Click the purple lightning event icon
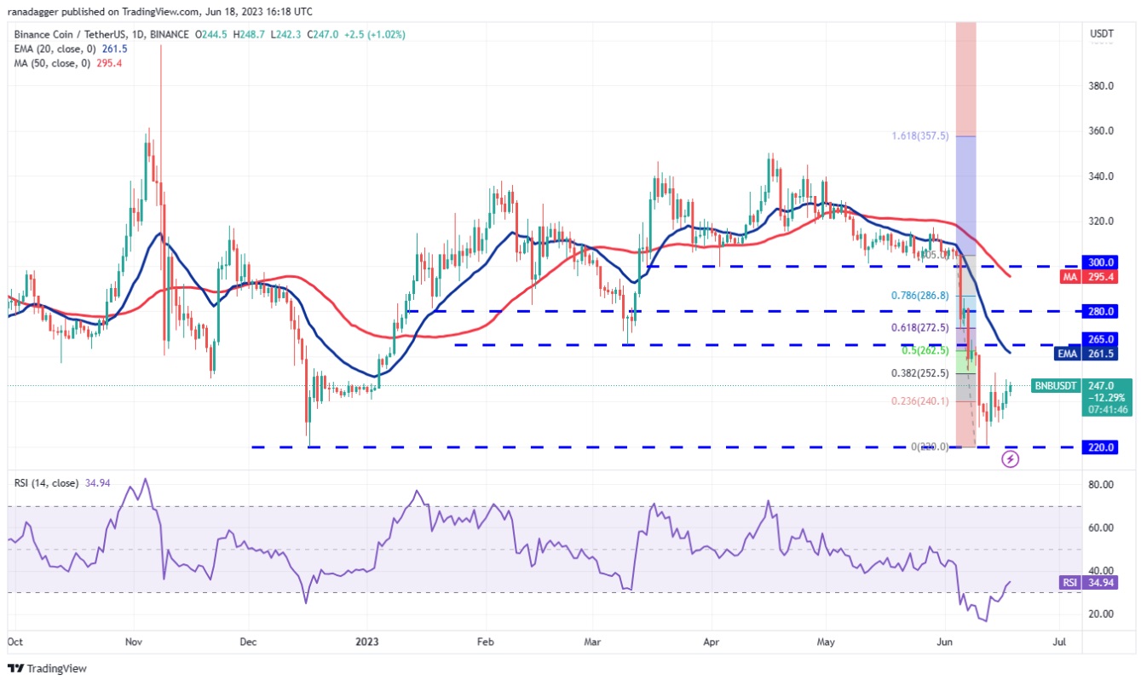Image resolution: width=1141 pixels, height=680 pixels. click(1010, 459)
